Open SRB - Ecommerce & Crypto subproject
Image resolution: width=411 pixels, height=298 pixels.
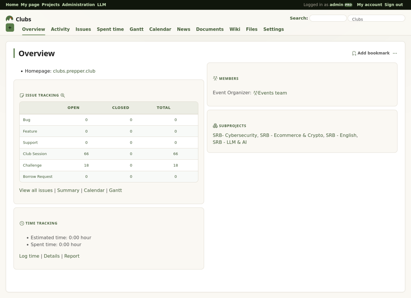click(x=292, y=135)
